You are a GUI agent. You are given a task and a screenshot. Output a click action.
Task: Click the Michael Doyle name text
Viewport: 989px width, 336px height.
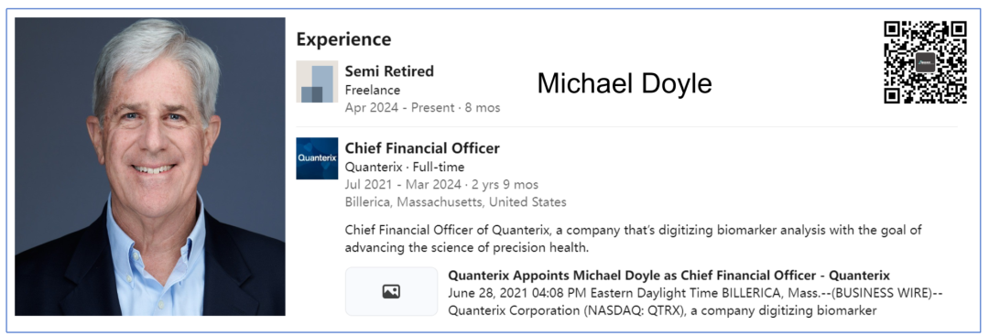[625, 84]
